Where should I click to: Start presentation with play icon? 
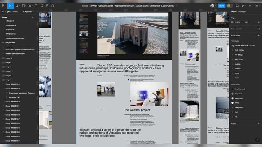(x=243, y=6)
